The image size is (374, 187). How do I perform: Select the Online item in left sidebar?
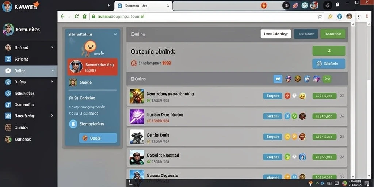[28, 71]
